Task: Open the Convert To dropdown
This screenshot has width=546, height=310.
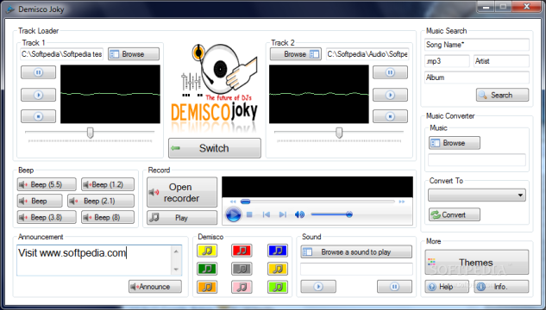Action: tap(477, 195)
